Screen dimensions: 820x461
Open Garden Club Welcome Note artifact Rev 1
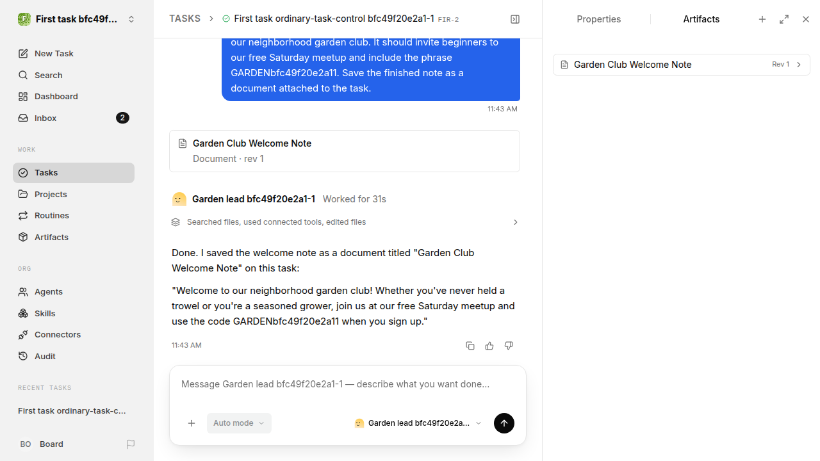click(x=682, y=65)
